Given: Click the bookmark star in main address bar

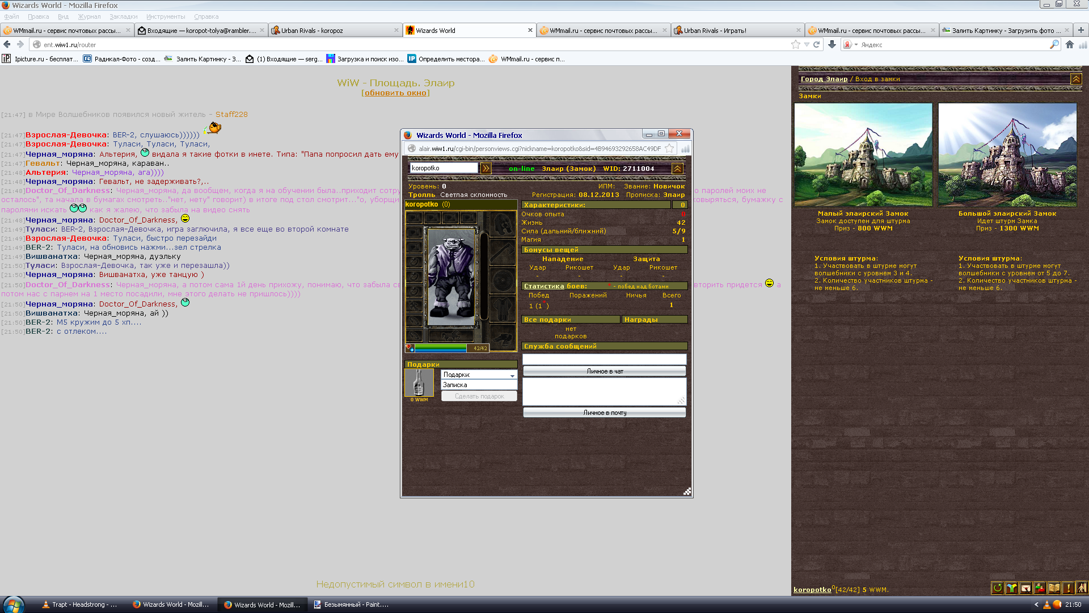Looking at the screenshot, I should tap(796, 44).
